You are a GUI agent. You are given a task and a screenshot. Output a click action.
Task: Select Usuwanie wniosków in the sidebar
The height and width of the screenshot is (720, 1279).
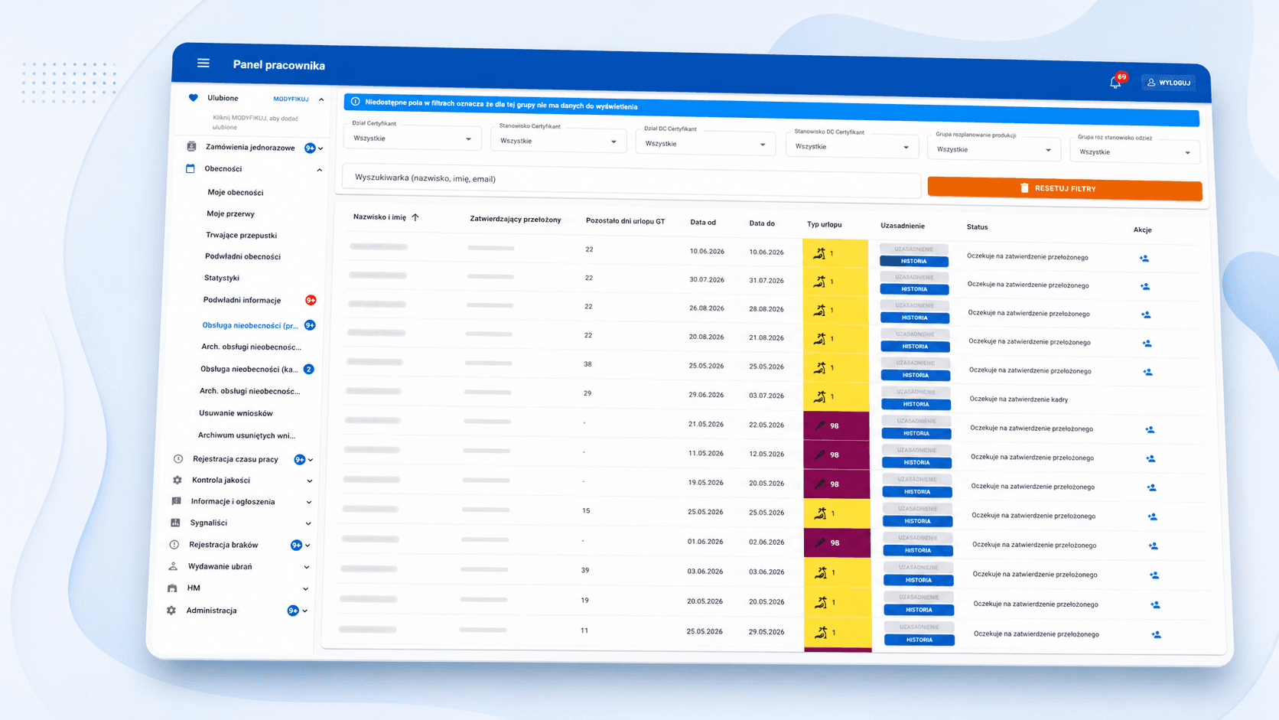click(236, 413)
